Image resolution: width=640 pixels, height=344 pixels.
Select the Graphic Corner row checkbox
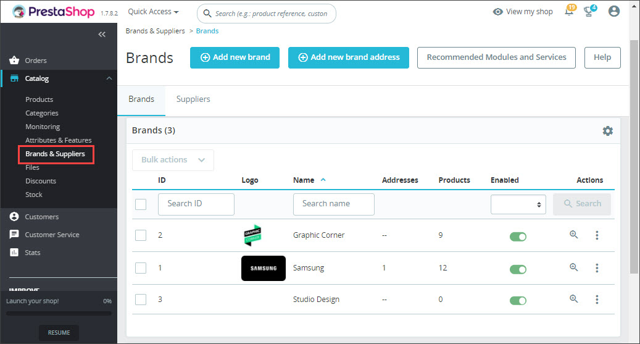(x=141, y=235)
